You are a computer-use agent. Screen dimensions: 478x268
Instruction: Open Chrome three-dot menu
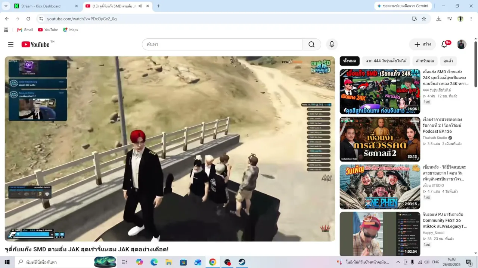(x=471, y=19)
